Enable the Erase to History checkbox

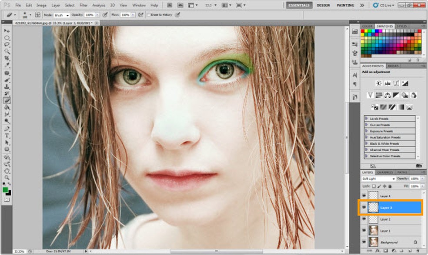148,15
